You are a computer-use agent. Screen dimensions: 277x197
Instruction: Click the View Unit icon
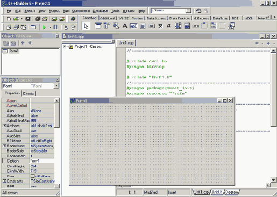click(x=9, y=27)
